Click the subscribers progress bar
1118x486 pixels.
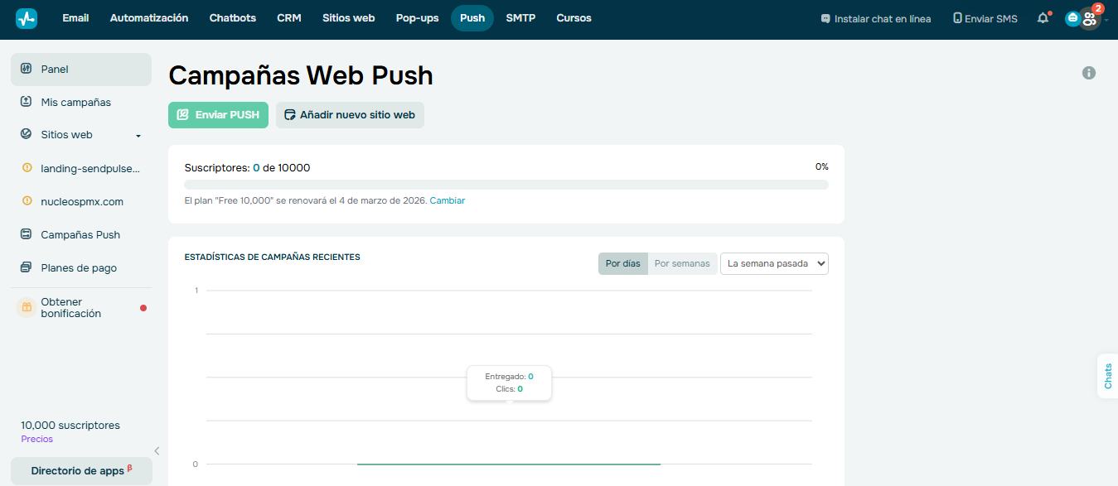505,184
